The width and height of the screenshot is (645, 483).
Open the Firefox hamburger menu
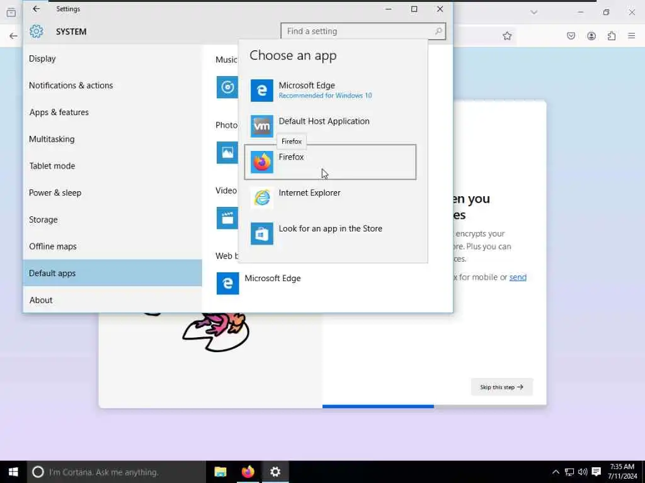pyautogui.click(x=632, y=36)
